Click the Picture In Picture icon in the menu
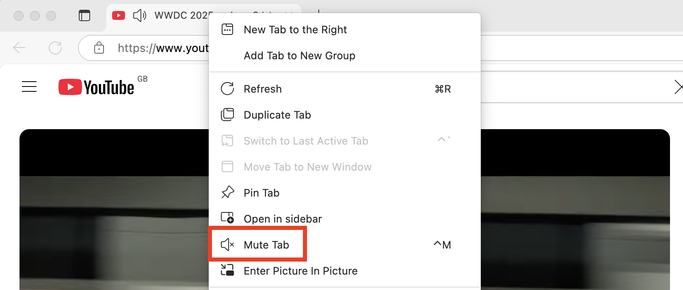 tap(228, 270)
